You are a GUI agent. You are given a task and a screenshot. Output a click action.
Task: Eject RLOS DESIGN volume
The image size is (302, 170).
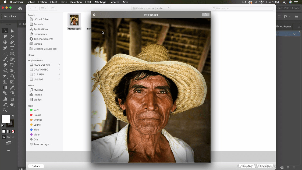(x=59, y=65)
